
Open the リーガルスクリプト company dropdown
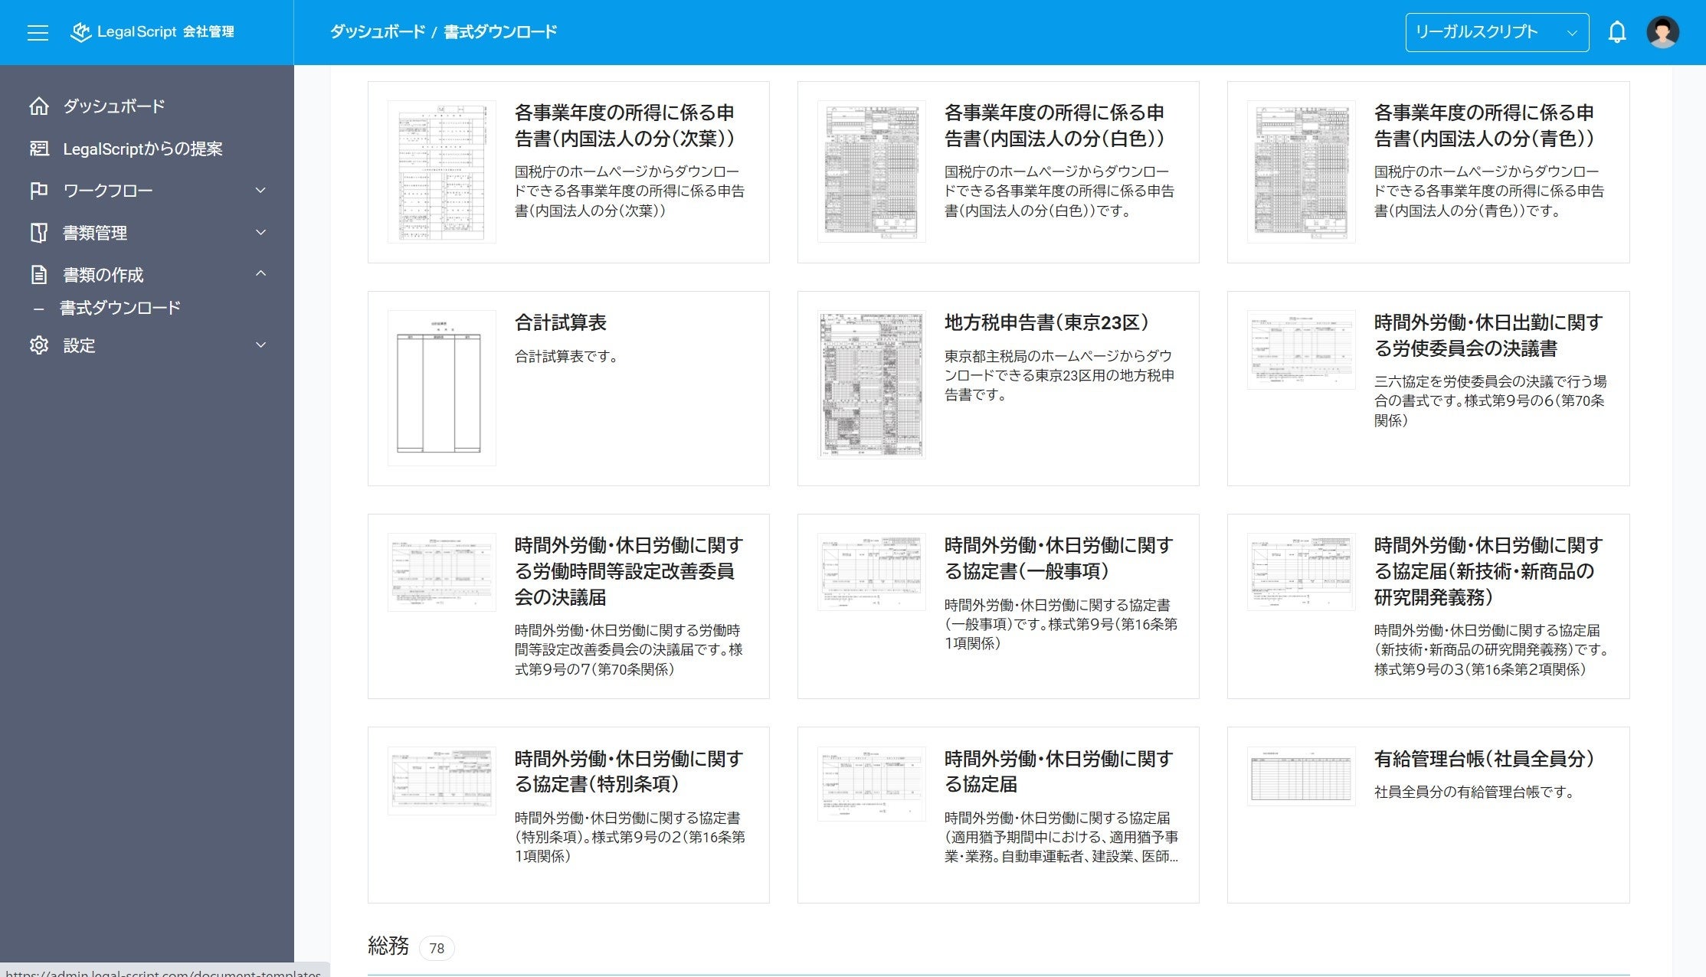pyautogui.click(x=1496, y=32)
